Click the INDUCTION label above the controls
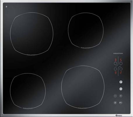The height and width of the screenshot is (117, 133). (x=118, y=53)
